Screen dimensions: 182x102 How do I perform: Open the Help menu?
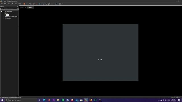pyautogui.click(x=20, y=4)
